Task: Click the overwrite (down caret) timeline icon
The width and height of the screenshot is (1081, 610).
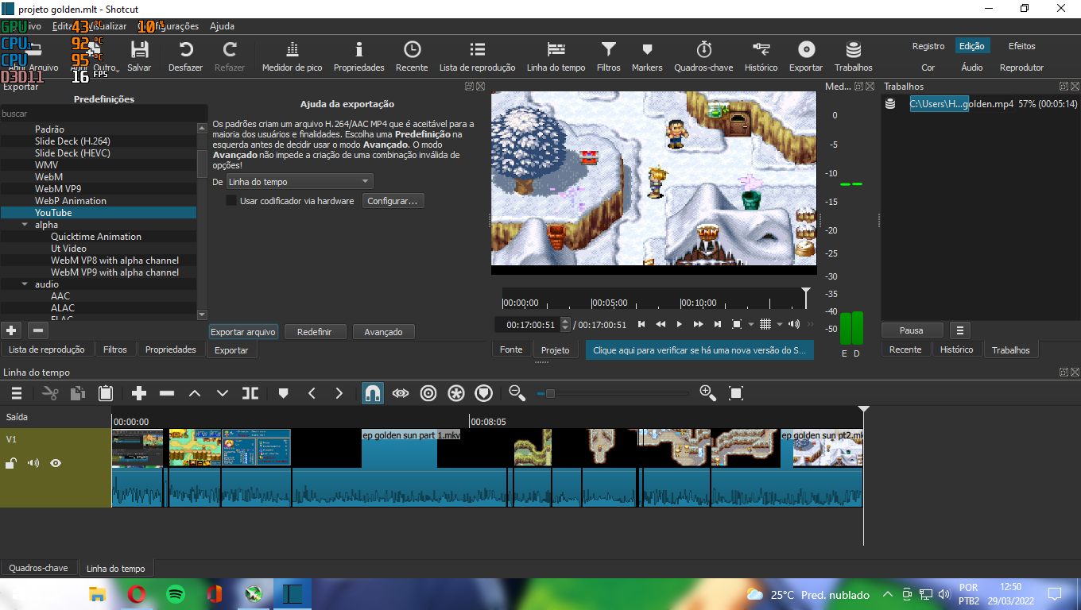Action: (223, 392)
